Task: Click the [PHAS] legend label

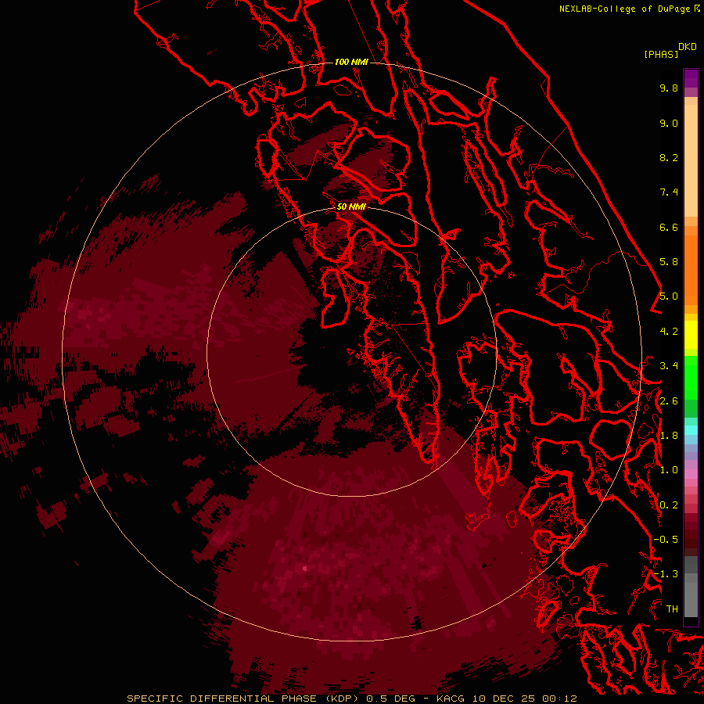Action: [x=661, y=54]
